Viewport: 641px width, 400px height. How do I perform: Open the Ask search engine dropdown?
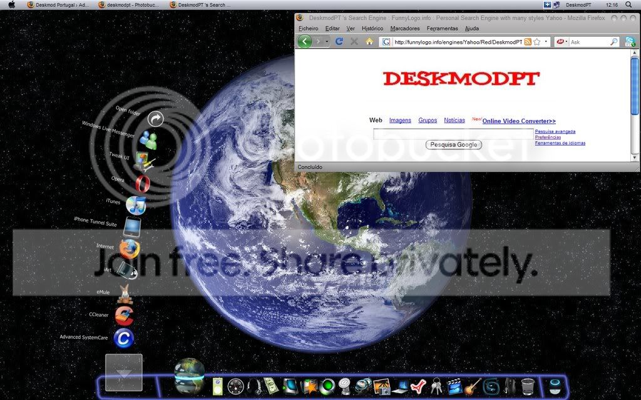click(565, 42)
